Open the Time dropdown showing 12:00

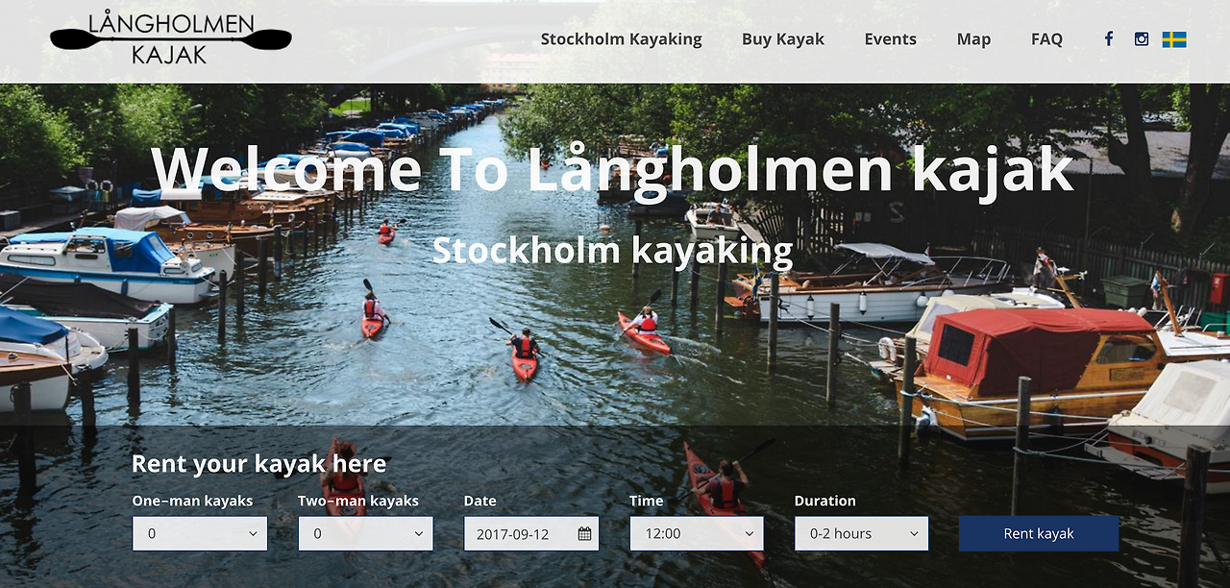(x=697, y=534)
